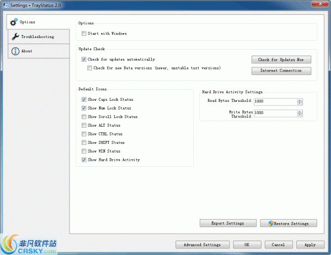Viewport: 331px width, 255px height.
Task: Click shield icon on Restore Settings
Action: [x=271, y=224]
